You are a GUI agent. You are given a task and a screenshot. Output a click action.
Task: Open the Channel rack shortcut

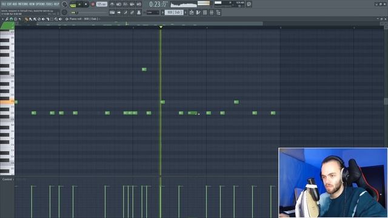tap(205, 12)
